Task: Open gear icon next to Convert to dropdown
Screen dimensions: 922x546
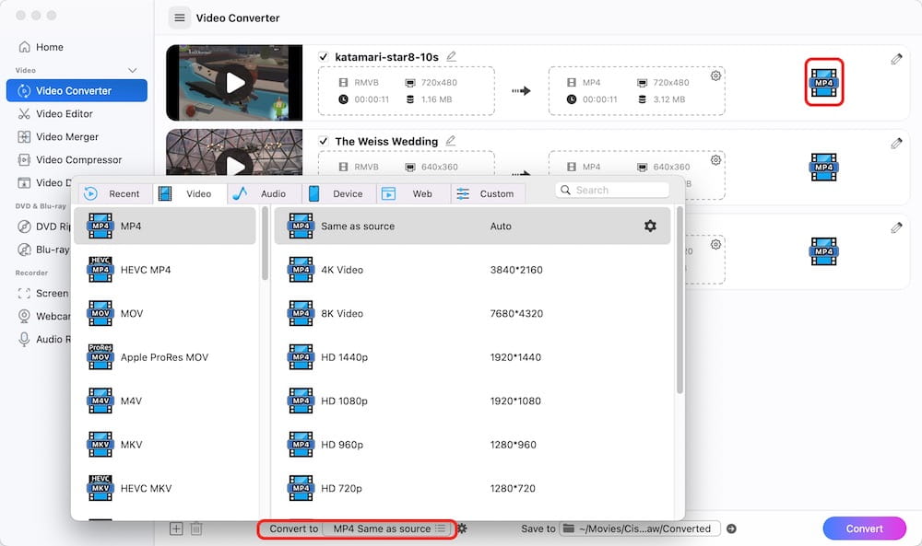Action: [x=462, y=529]
